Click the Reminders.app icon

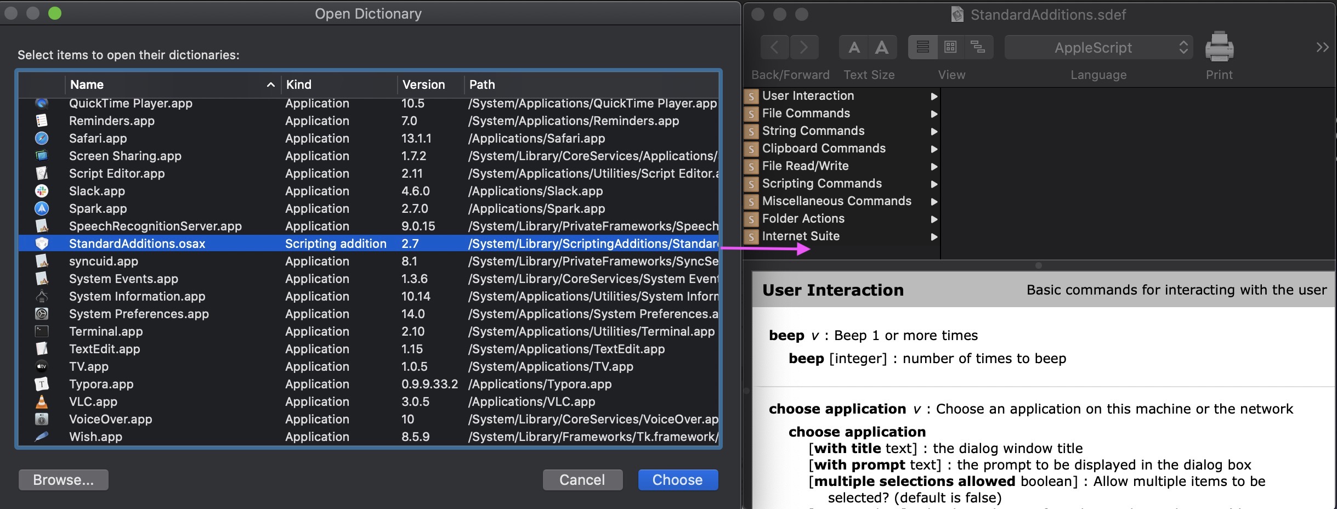(42, 121)
